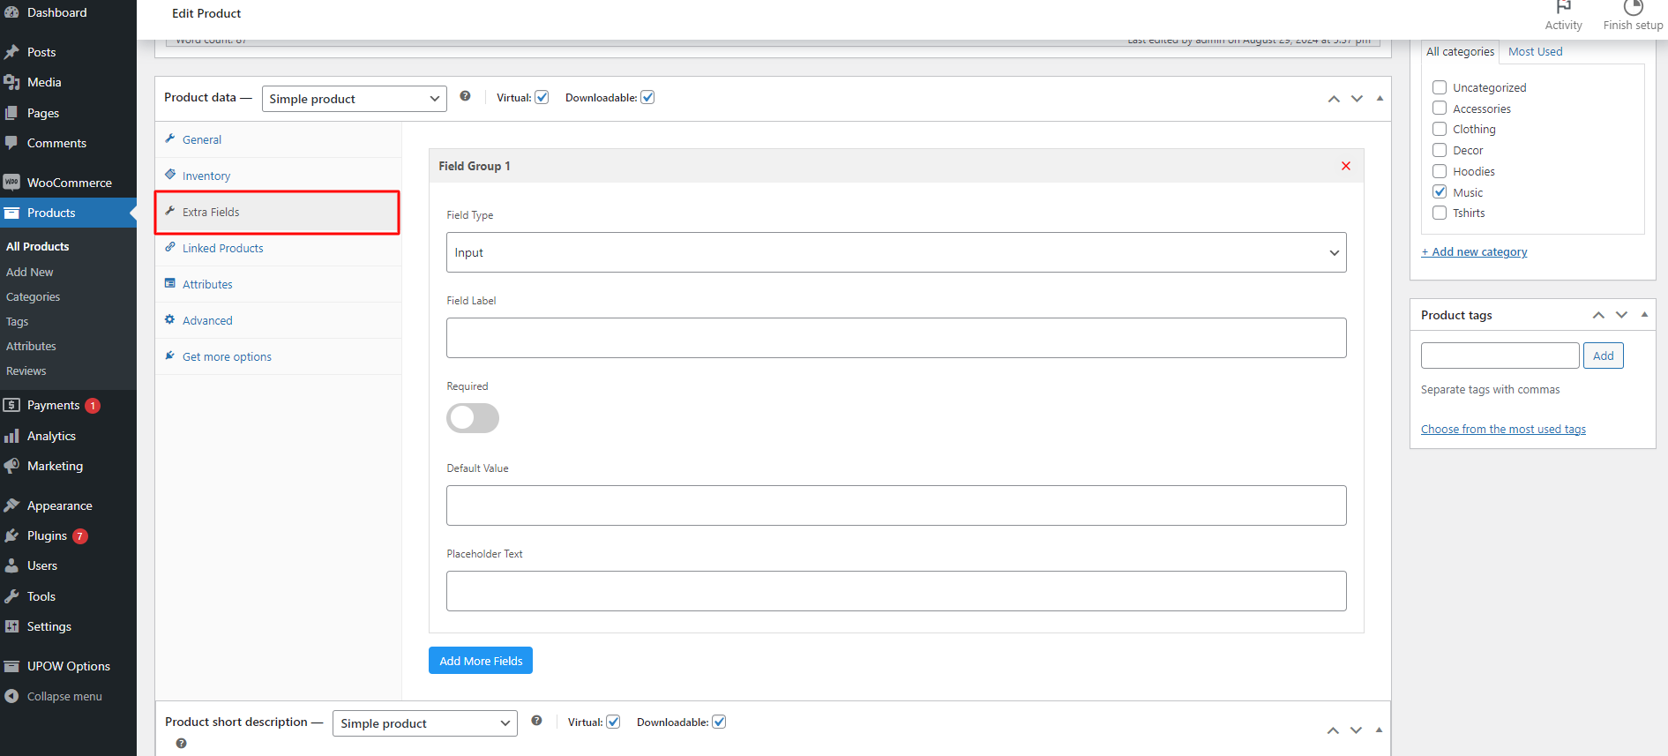The height and width of the screenshot is (756, 1668).
Task: Click the Appearance paintbrush icon
Action: tap(11, 505)
